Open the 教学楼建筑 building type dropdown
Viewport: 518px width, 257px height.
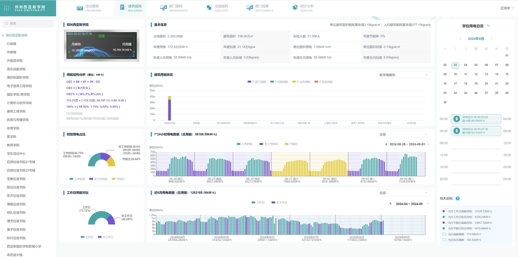[404, 75]
